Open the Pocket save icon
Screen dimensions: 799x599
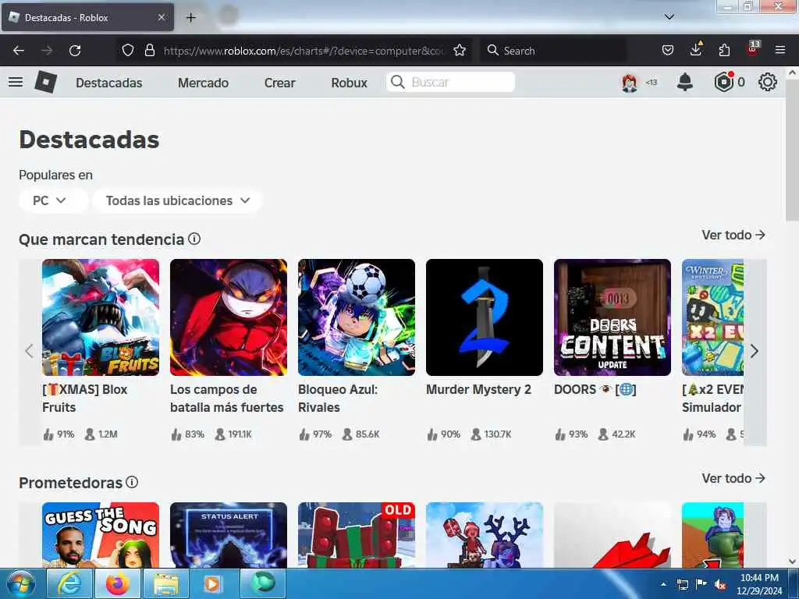tap(668, 51)
